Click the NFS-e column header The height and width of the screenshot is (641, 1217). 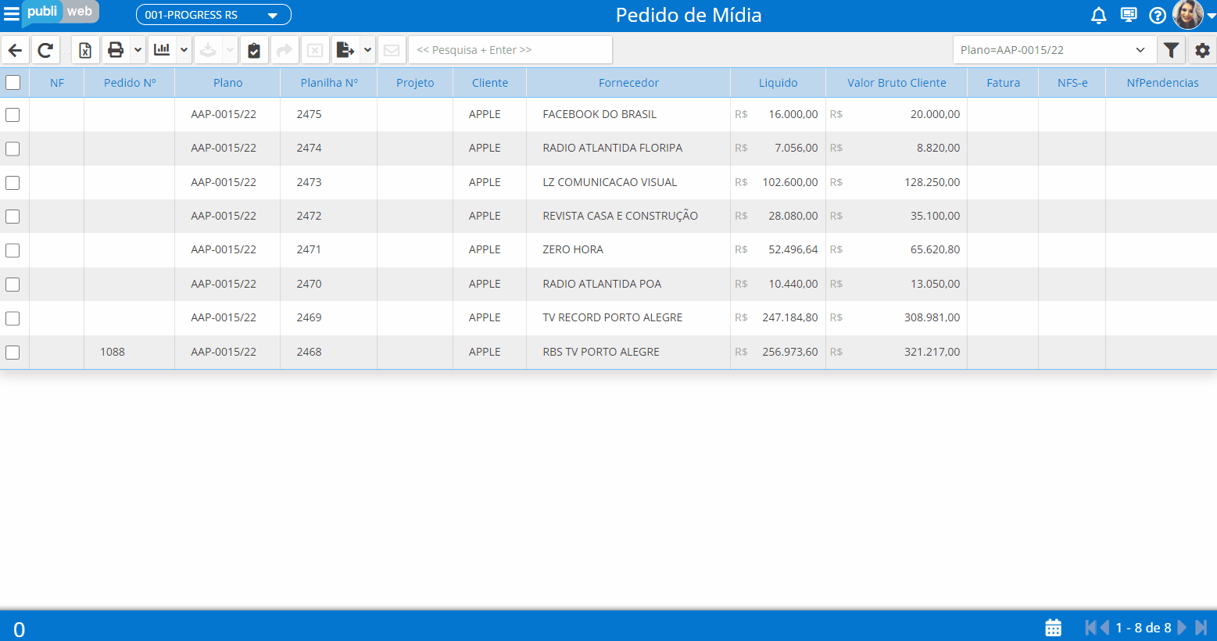coord(1072,83)
